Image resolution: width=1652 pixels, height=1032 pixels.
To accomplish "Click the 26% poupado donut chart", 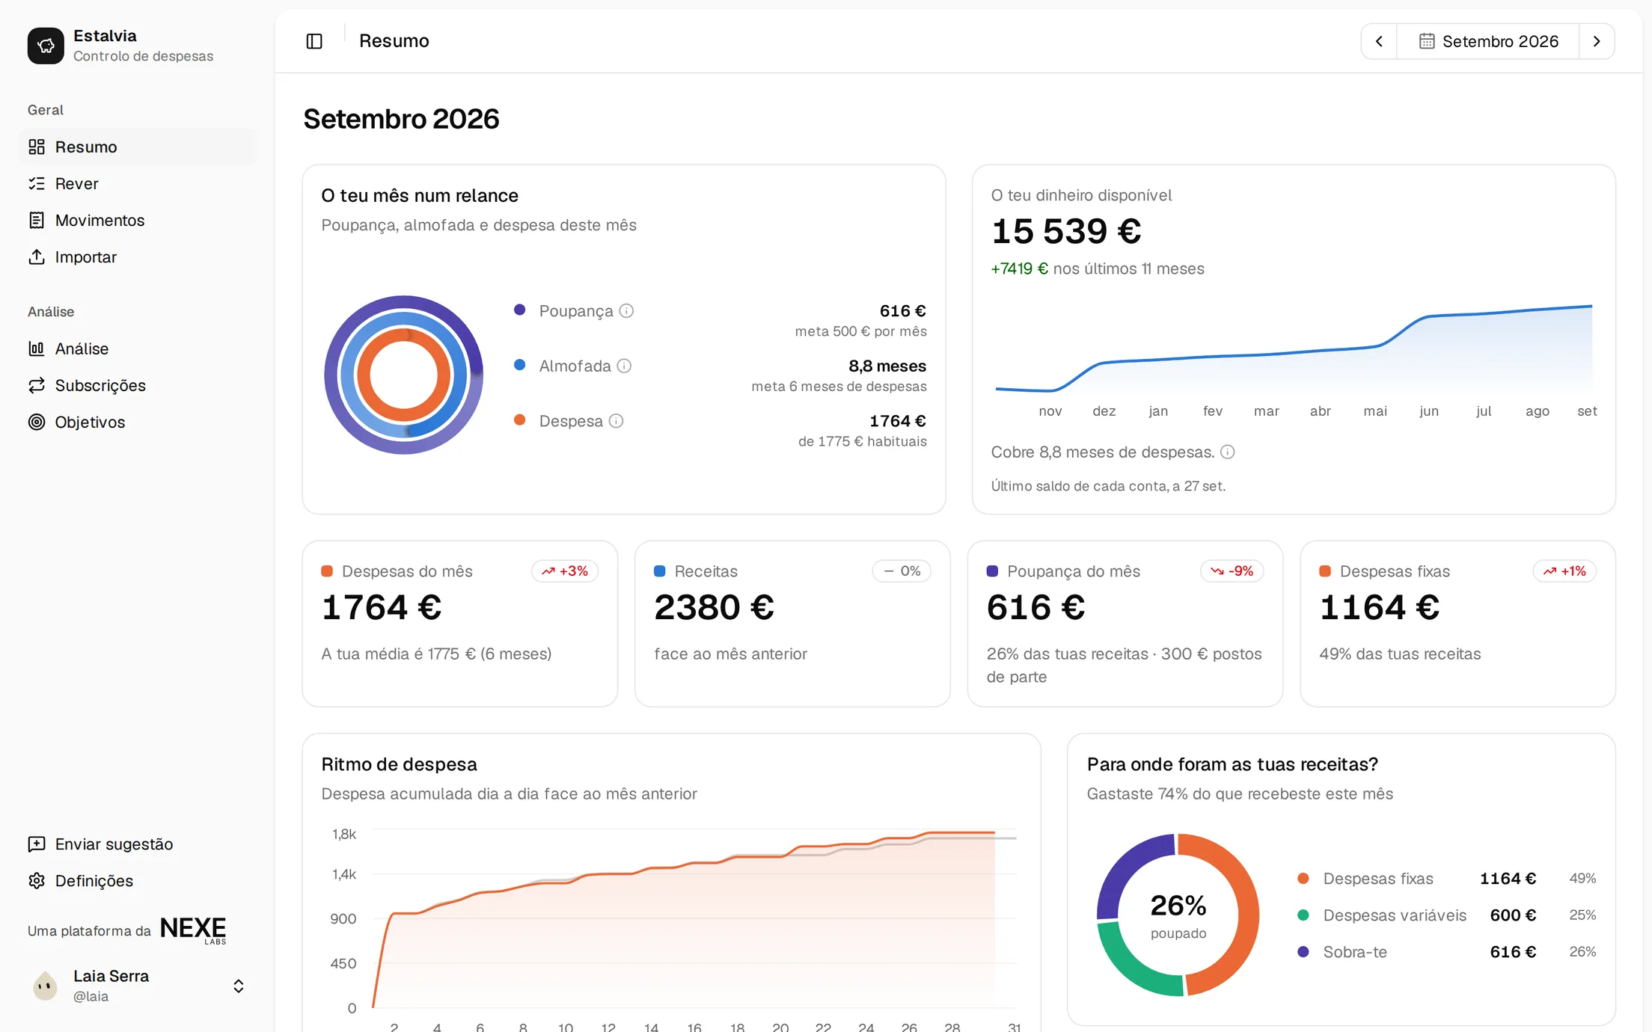I will pyautogui.click(x=1178, y=915).
